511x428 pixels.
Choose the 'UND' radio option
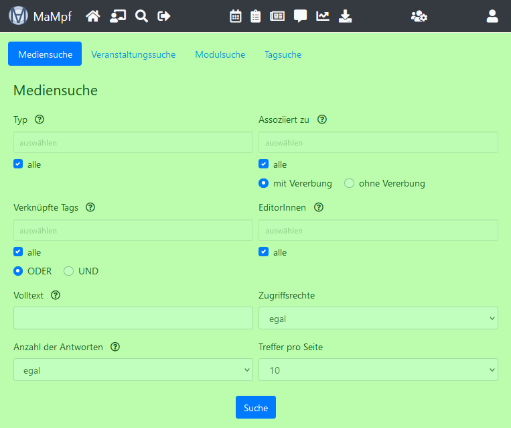69,271
